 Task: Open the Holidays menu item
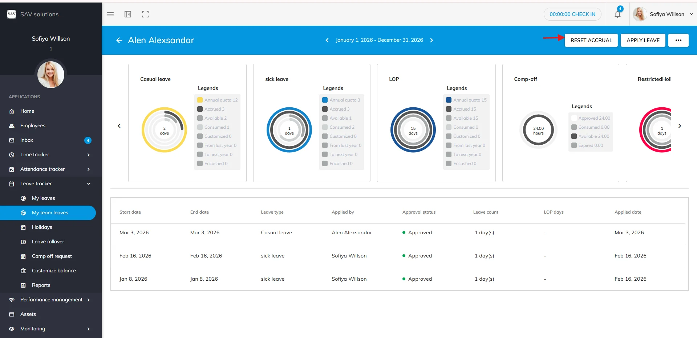(x=42, y=227)
